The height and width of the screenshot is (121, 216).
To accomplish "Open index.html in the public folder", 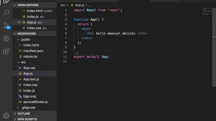I will click(x=34, y=45).
